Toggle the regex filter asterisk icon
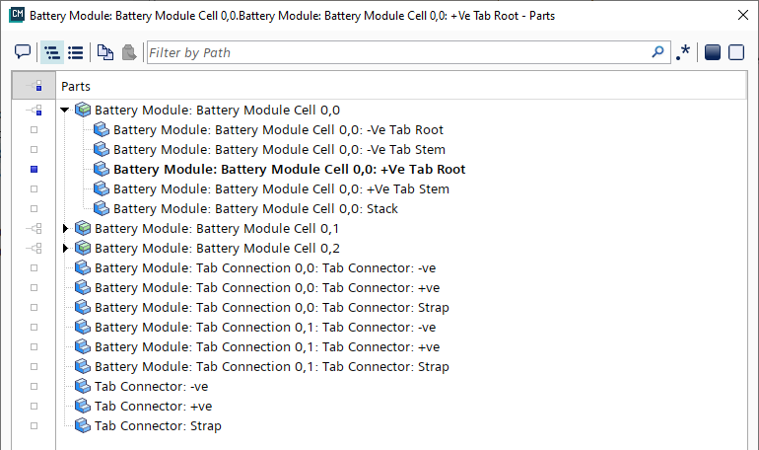This screenshot has height=450, width=759. click(683, 52)
